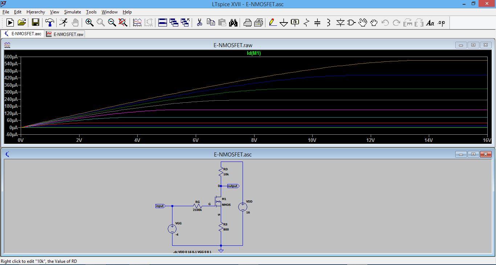
Task: Select the output port label on the schematic
Action: [232, 185]
